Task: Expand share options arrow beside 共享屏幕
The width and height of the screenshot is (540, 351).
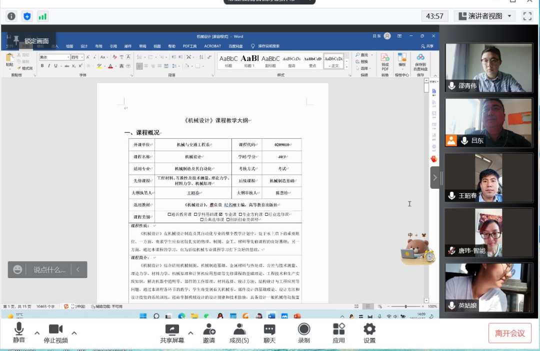Action: [190, 333]
